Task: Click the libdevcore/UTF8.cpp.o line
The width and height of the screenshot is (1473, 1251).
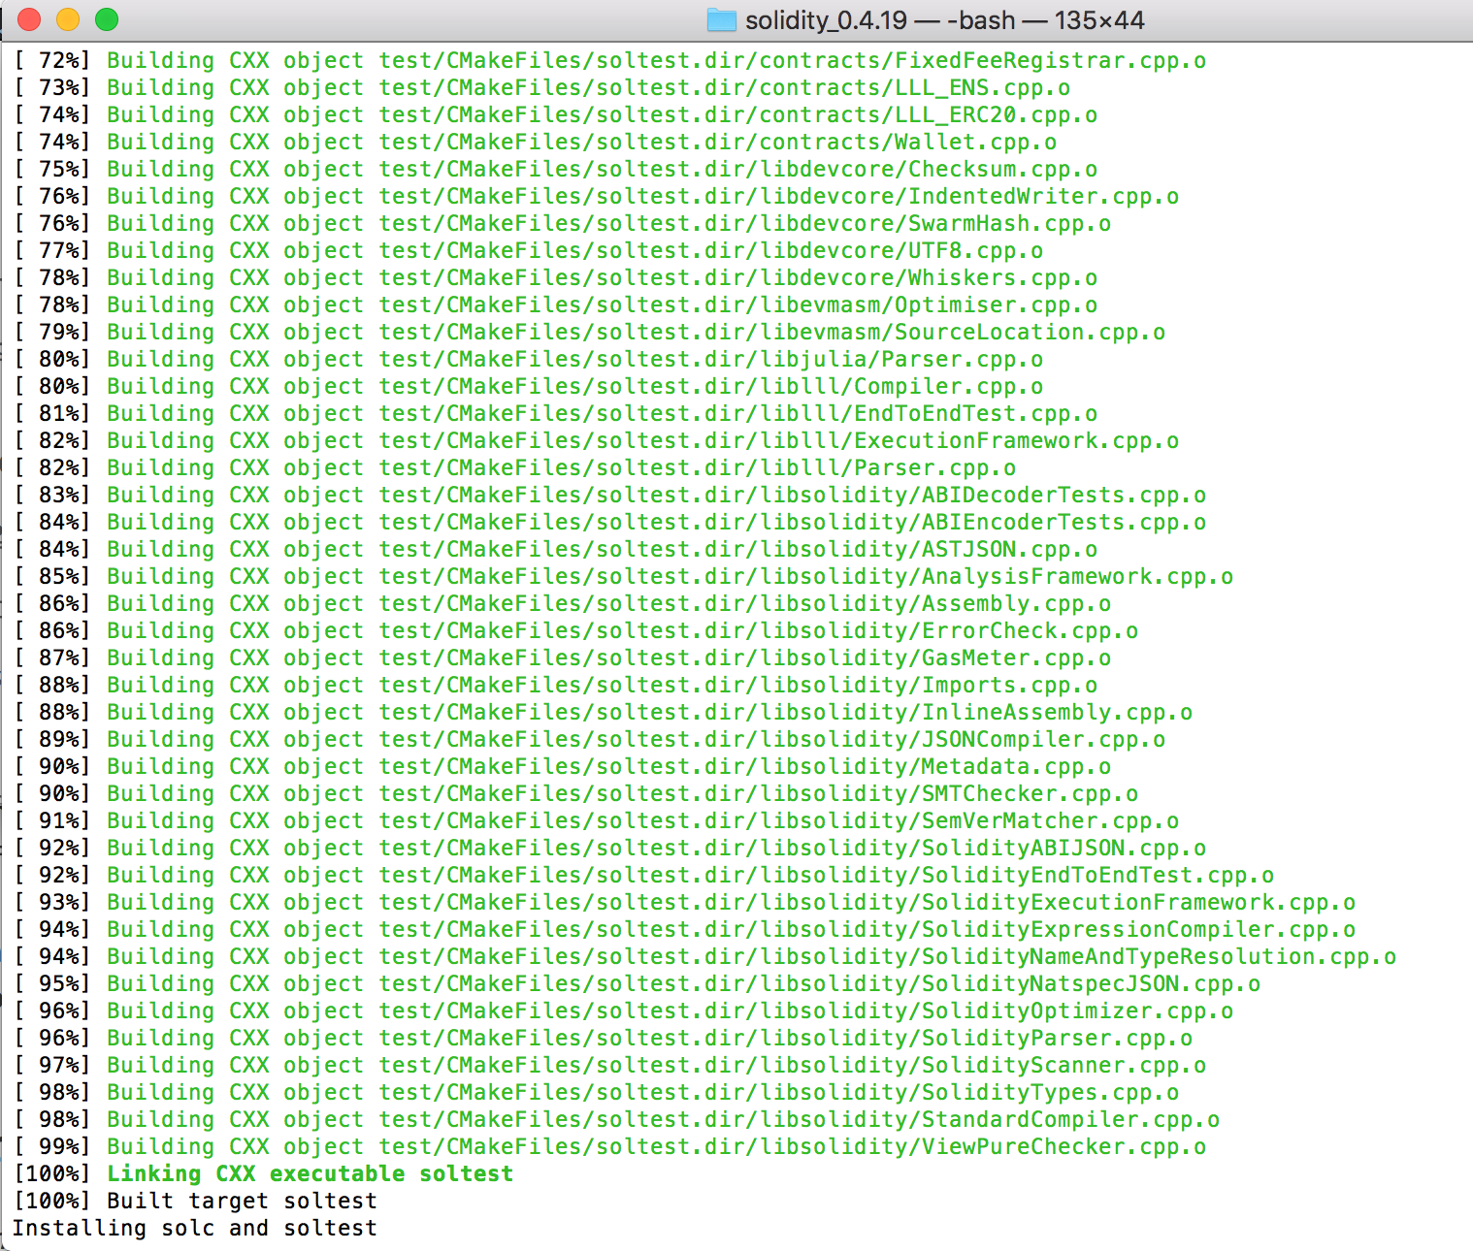Action: coord(528,250)
